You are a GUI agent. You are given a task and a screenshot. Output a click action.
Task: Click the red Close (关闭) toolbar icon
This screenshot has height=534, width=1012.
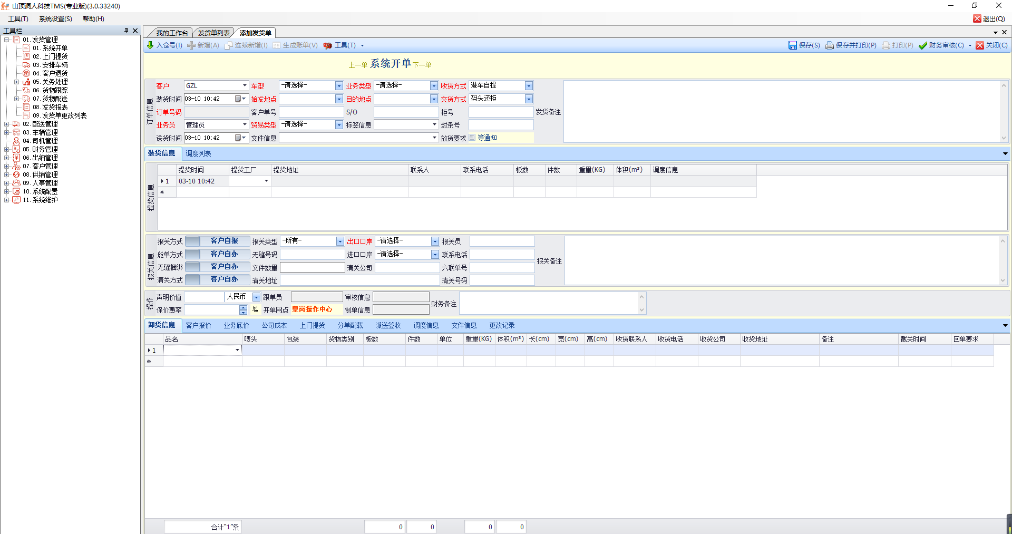coord(980,45)
